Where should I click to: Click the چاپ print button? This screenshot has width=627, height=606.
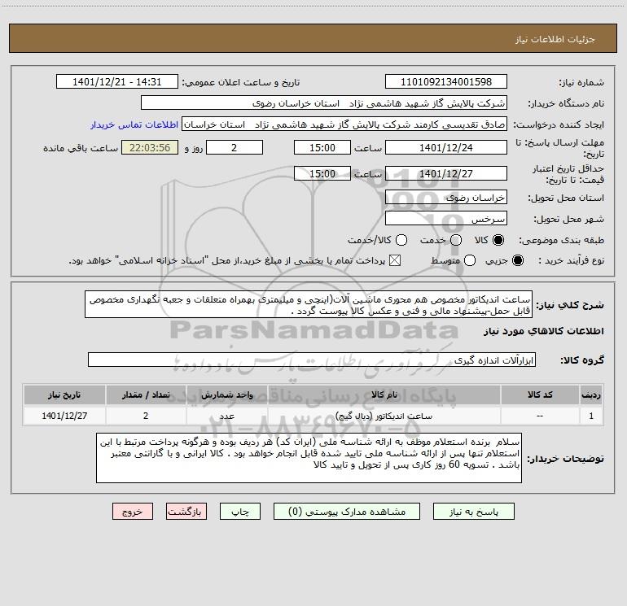click(x=240, y=512)
